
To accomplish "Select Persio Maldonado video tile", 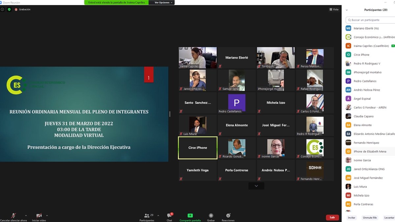I will (315, 58).
